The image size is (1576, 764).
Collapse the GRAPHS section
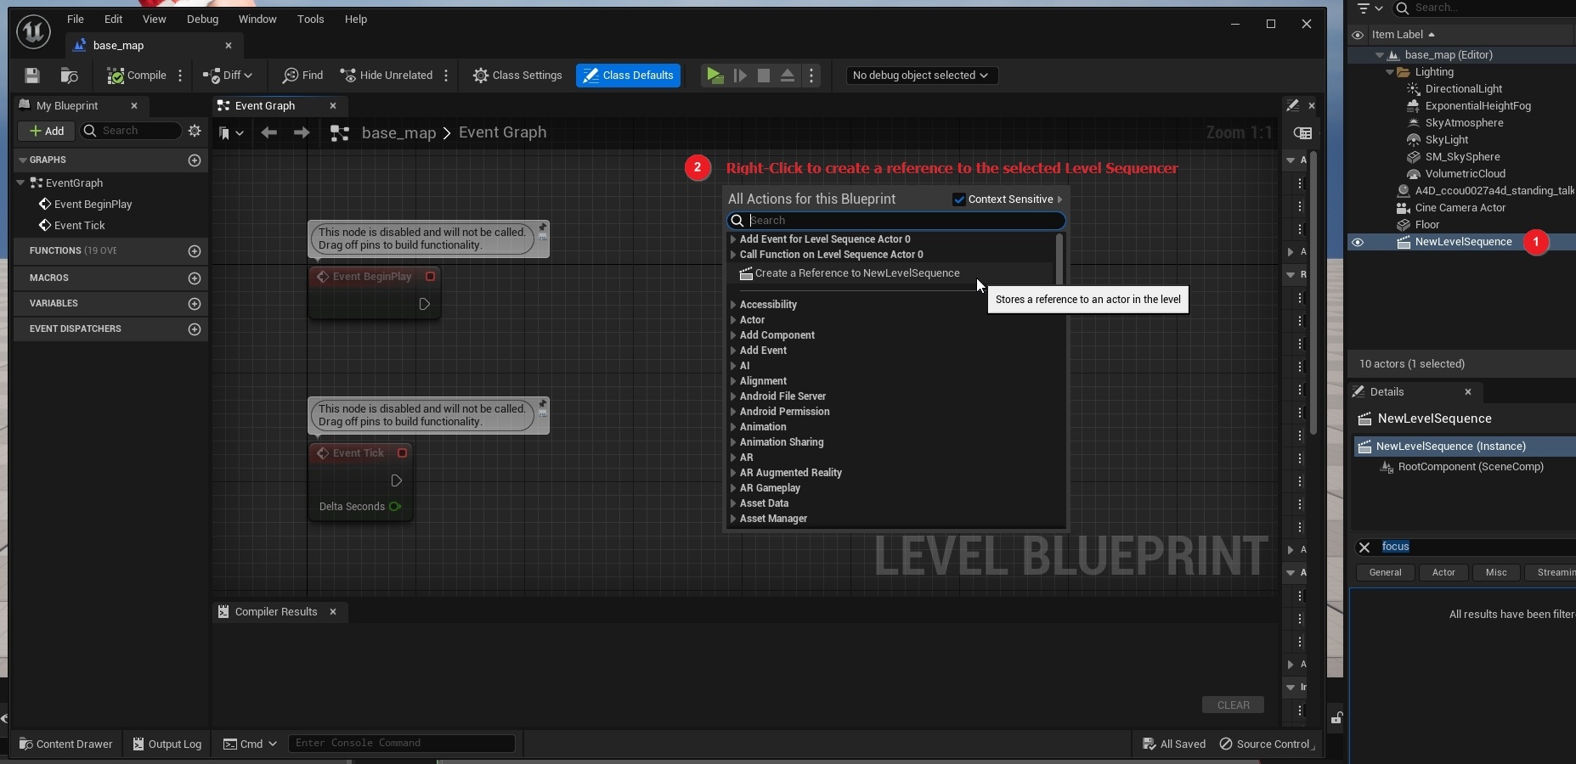tap(22, 160)
